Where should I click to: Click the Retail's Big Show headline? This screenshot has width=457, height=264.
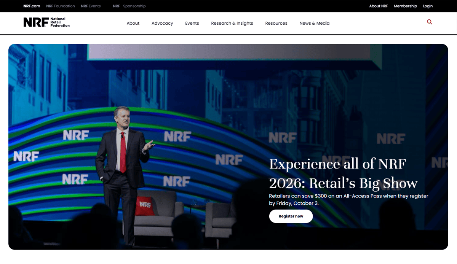pos(342,173)
